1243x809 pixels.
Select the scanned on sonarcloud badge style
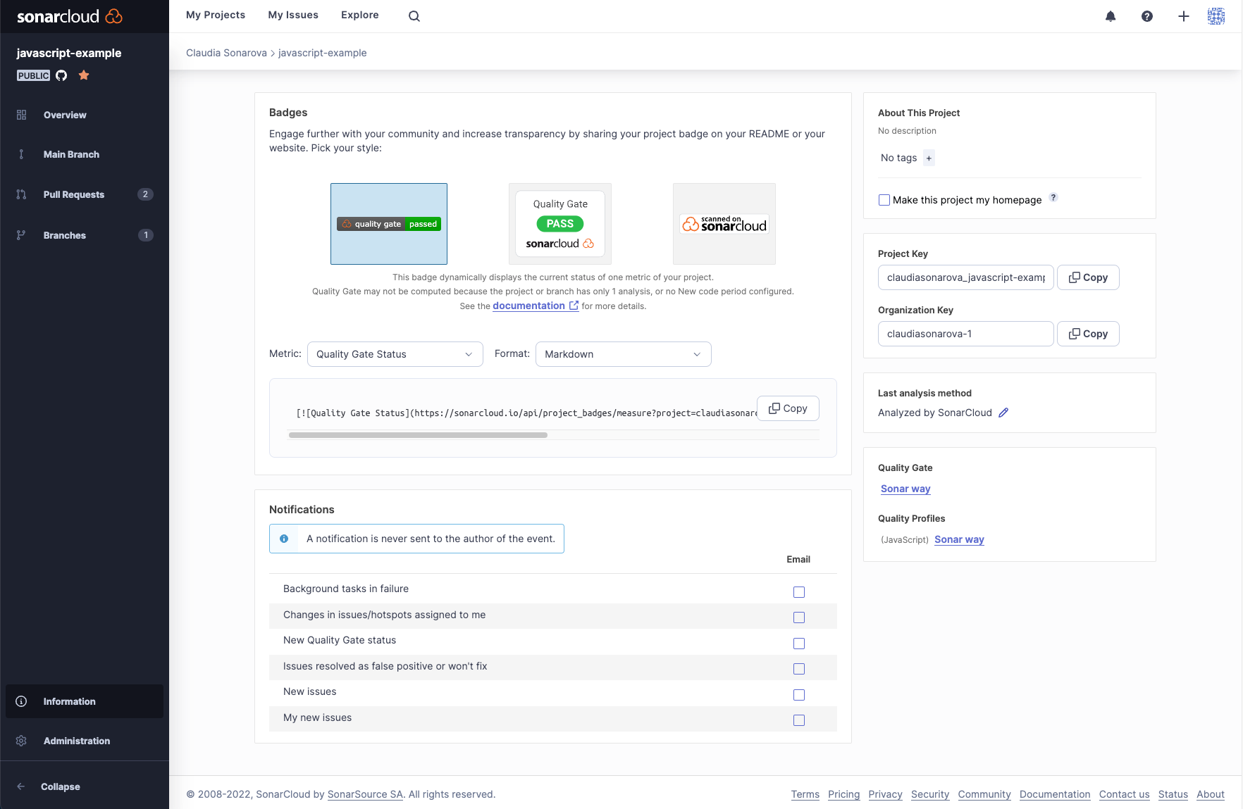[x=724, y=224]
